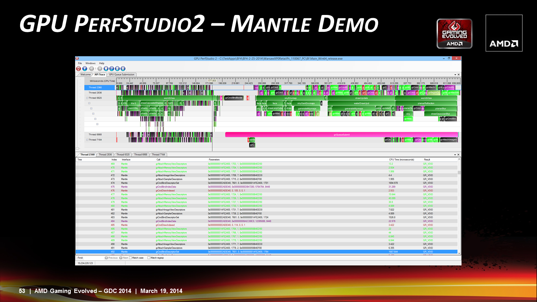Click the skyEnvmap timeline block
The height and width of the screenshot is (302, 537).
click(x=290, y=98)
